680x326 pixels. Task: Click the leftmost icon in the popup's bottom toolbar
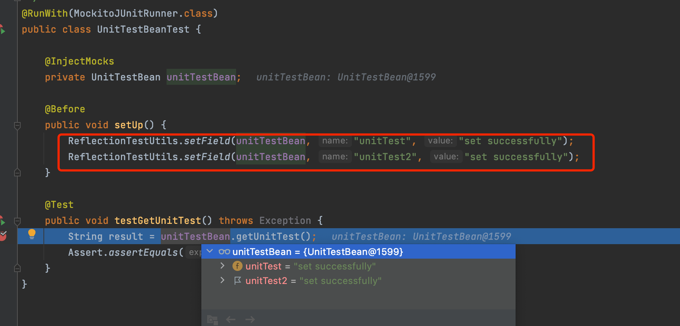[212, 320]
